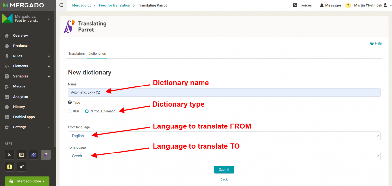This screenshot has width=392, height=186.
Task: Select the User dictionary type
Action: pos(70,111)
